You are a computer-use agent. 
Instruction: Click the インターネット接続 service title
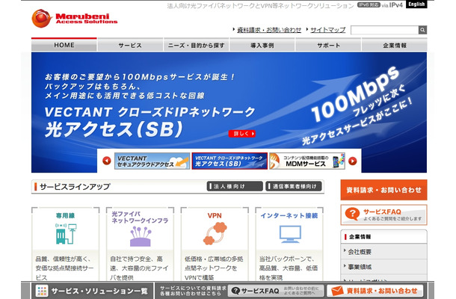(x=289, y=215)
